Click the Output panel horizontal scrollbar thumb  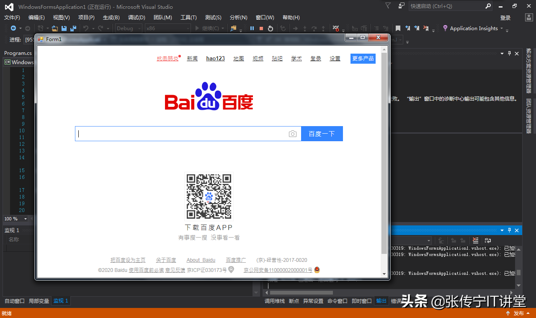coord(301,292)
